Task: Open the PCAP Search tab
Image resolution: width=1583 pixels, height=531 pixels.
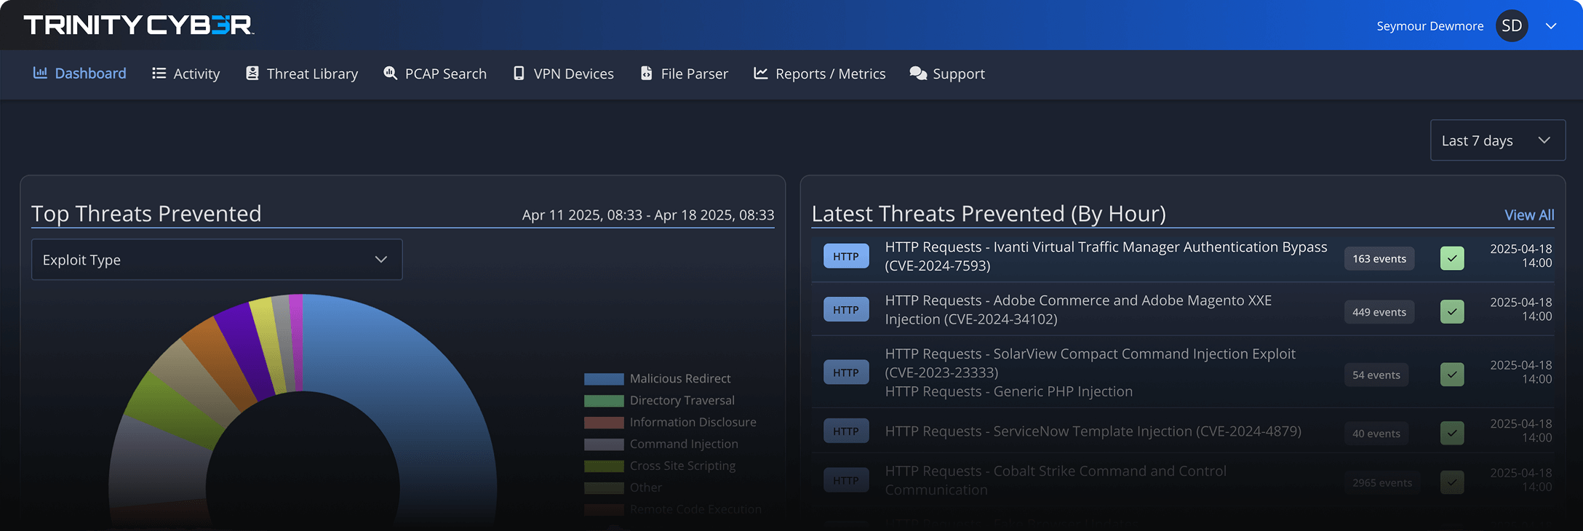Action: tap(435, 73)
